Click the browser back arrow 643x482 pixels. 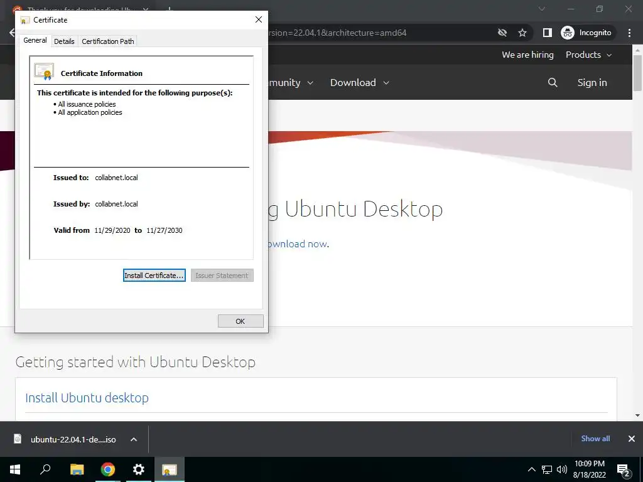click(x=12, y=33)
